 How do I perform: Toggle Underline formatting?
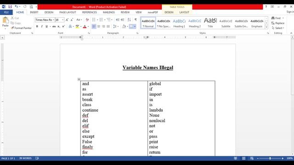point(47,27)
